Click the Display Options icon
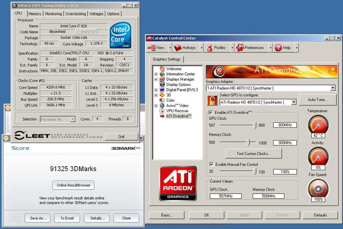This screenshot has height=229, width=343. 162,85
